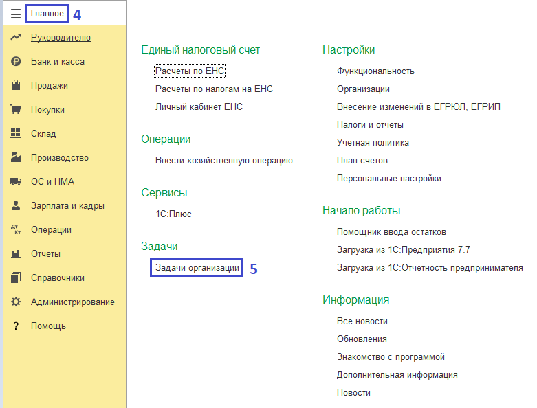
Task: Launch Помощник ввода остатков
Action: pyautogui.click(x=391, y=231)
